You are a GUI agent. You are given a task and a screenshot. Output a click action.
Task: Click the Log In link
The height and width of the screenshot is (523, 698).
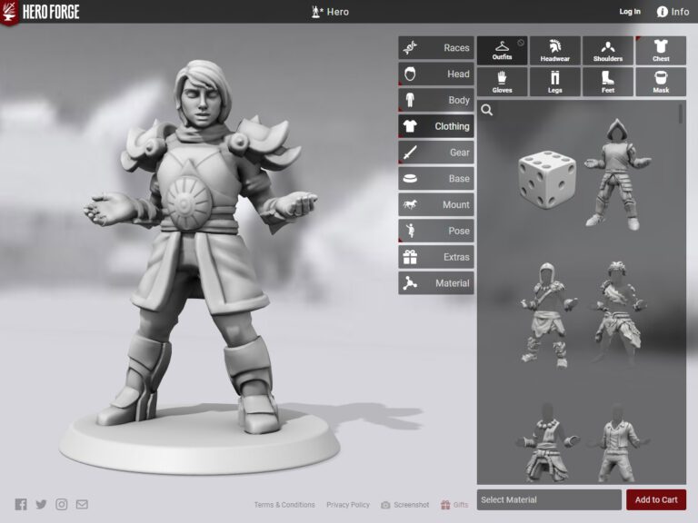pyautogui.click(x=630, y=12)
